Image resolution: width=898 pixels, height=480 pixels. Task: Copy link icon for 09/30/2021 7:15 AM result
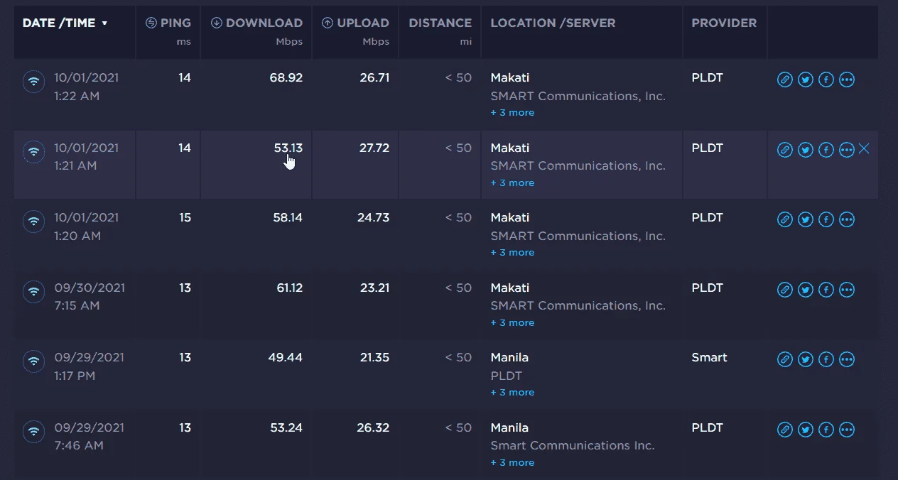[x=784, y=290]
